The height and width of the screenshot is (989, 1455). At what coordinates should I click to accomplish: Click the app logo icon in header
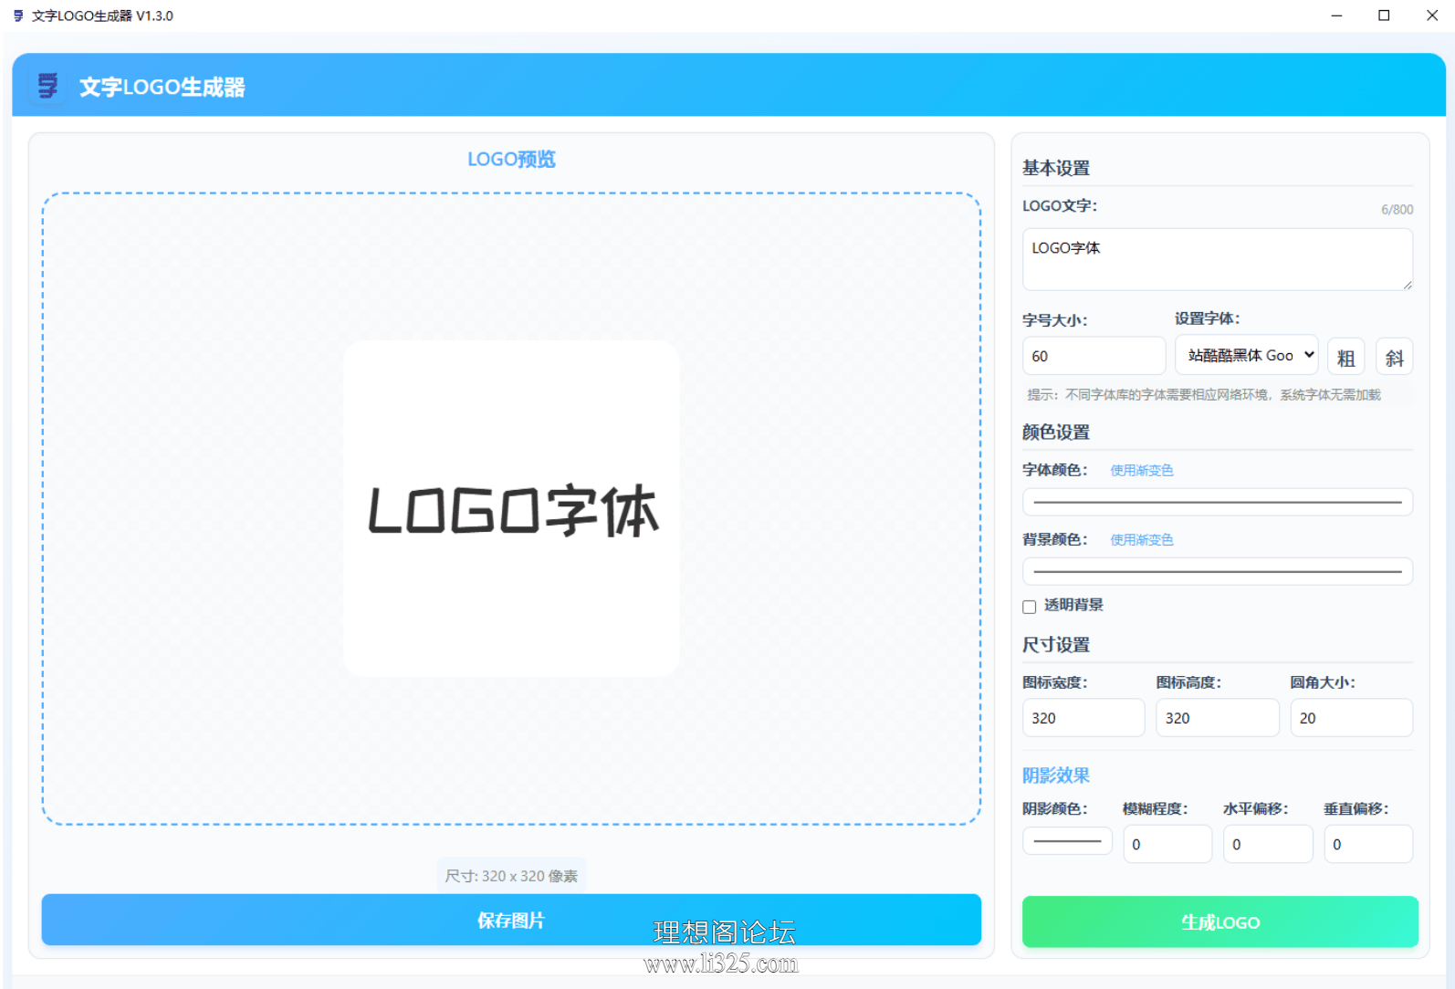click(47, 87)
